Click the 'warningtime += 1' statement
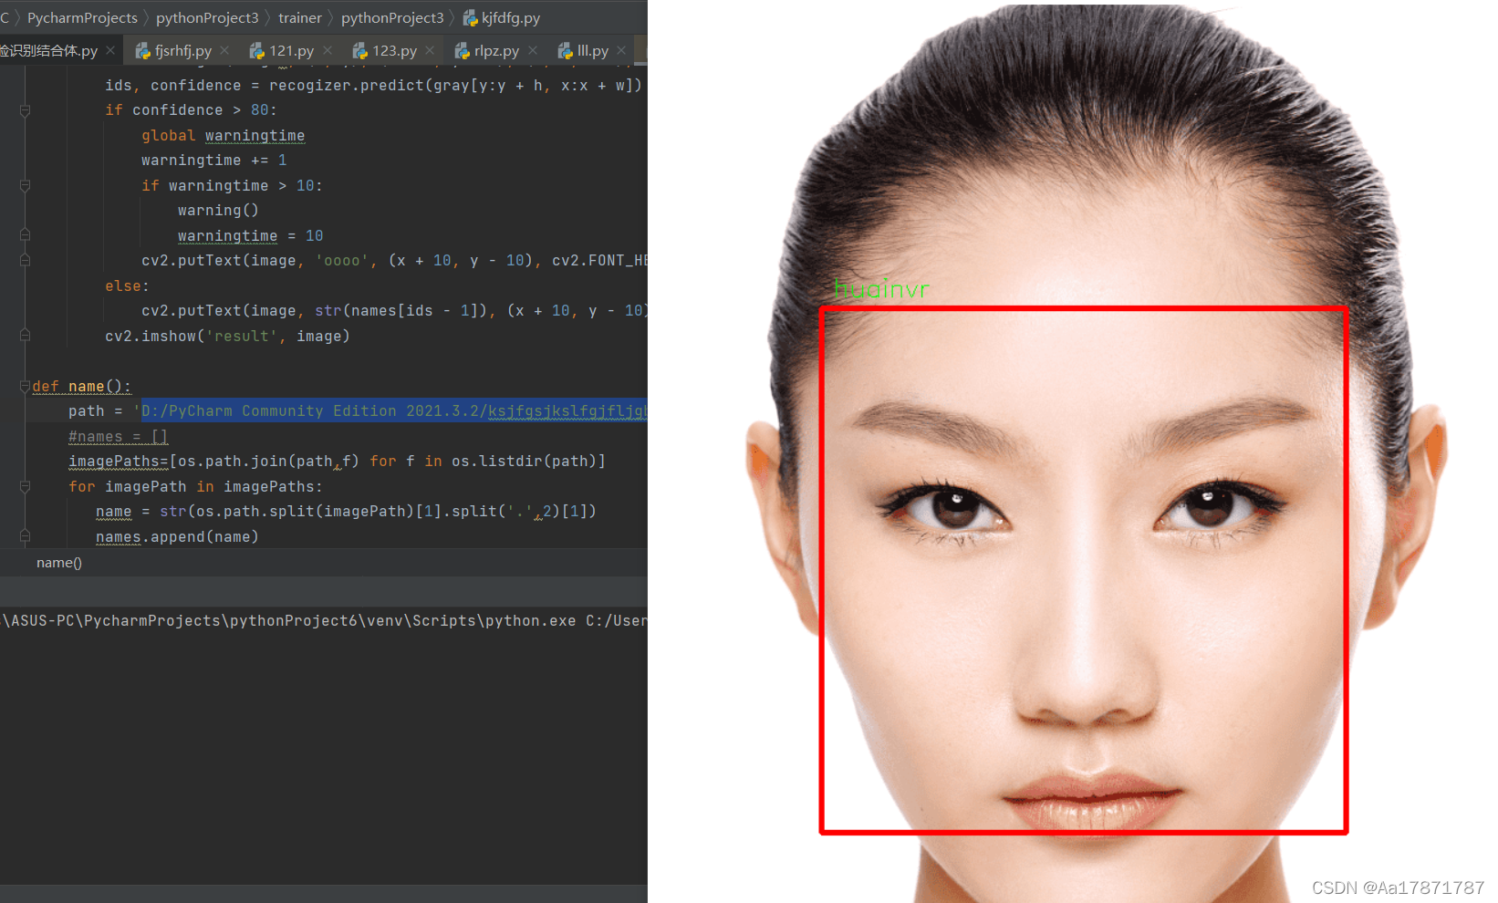1498x903 pixels. tap(213, 161)
